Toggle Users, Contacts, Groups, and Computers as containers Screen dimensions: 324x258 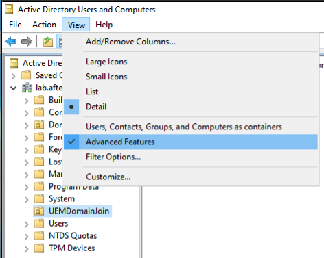(x=191, y=127)
